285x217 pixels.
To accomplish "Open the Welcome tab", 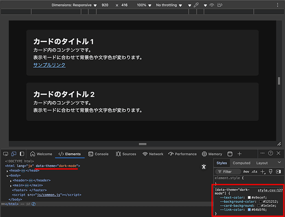I will pyautogui.click(x=41, y=154).
